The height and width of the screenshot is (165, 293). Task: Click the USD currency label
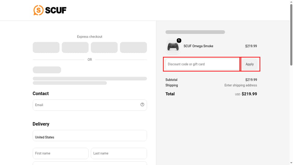point(237,94)
